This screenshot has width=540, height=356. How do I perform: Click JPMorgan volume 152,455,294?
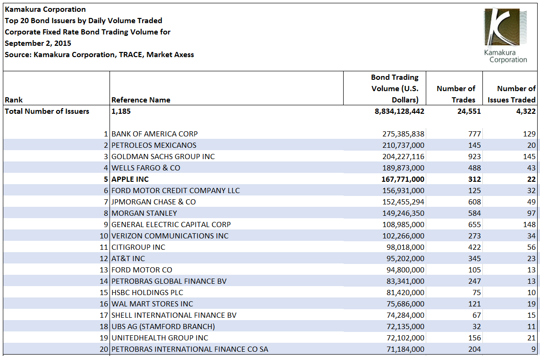pos(403,202)
